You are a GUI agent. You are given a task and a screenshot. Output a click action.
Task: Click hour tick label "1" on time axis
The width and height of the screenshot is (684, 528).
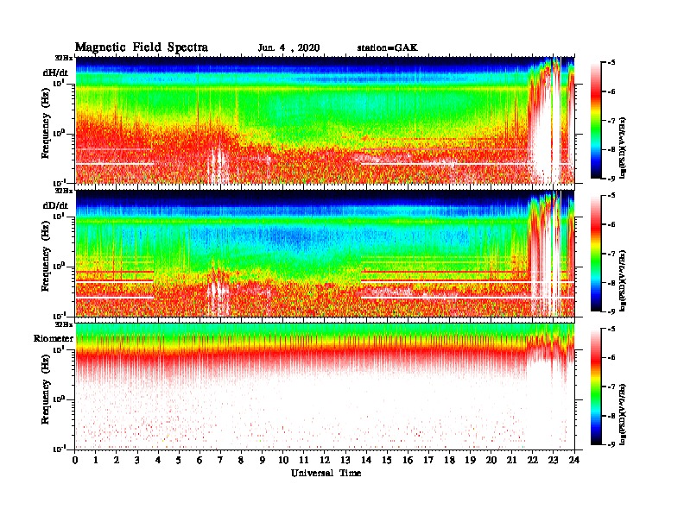[x=96, y=460]
